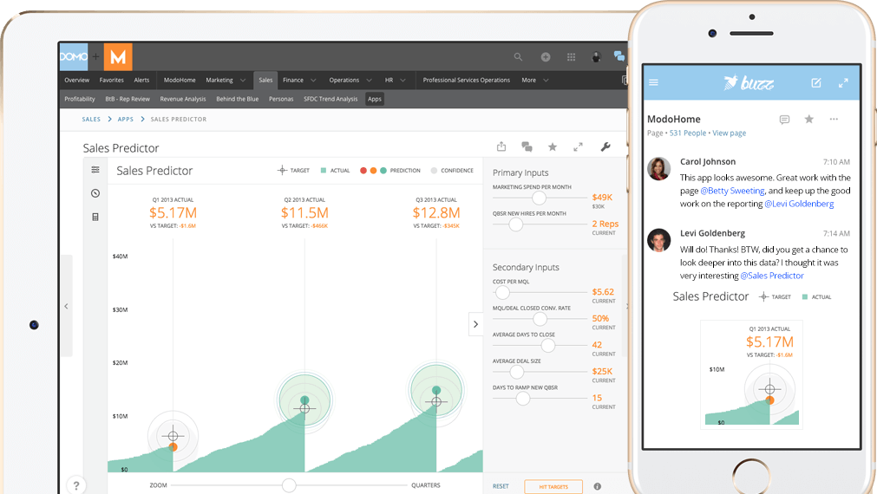Favorite the Sales Predictor page with star
877x494 pixels.
553,147
